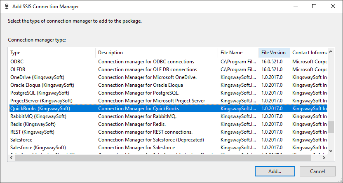Click 'Connection Manager for Salesforce (Deprecated)' description
The image size is (343, 183).
pyautogui.click(x=151, y=140)
